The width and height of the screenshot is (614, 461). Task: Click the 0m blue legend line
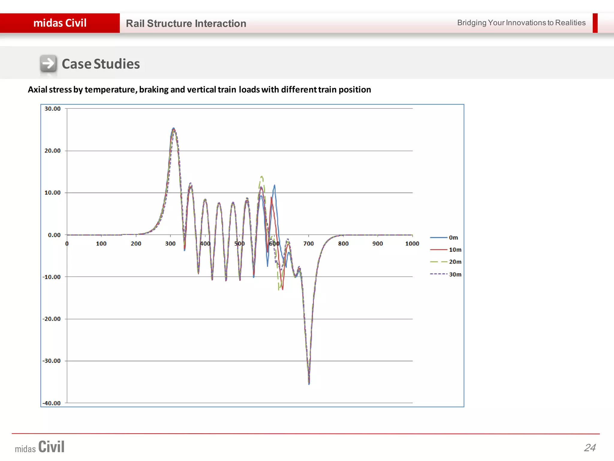439,237
